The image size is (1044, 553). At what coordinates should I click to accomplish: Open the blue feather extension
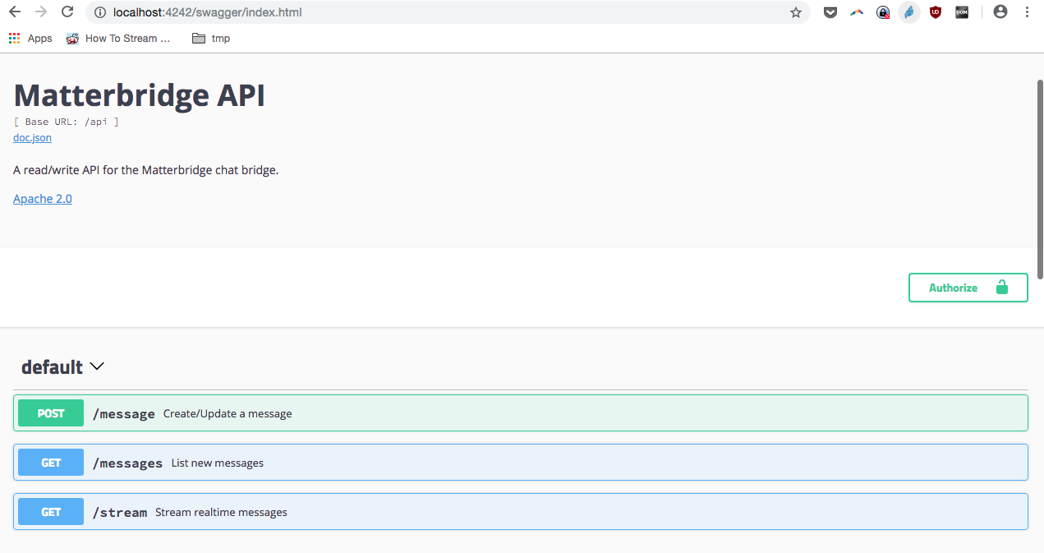click(x=909, y=12)
